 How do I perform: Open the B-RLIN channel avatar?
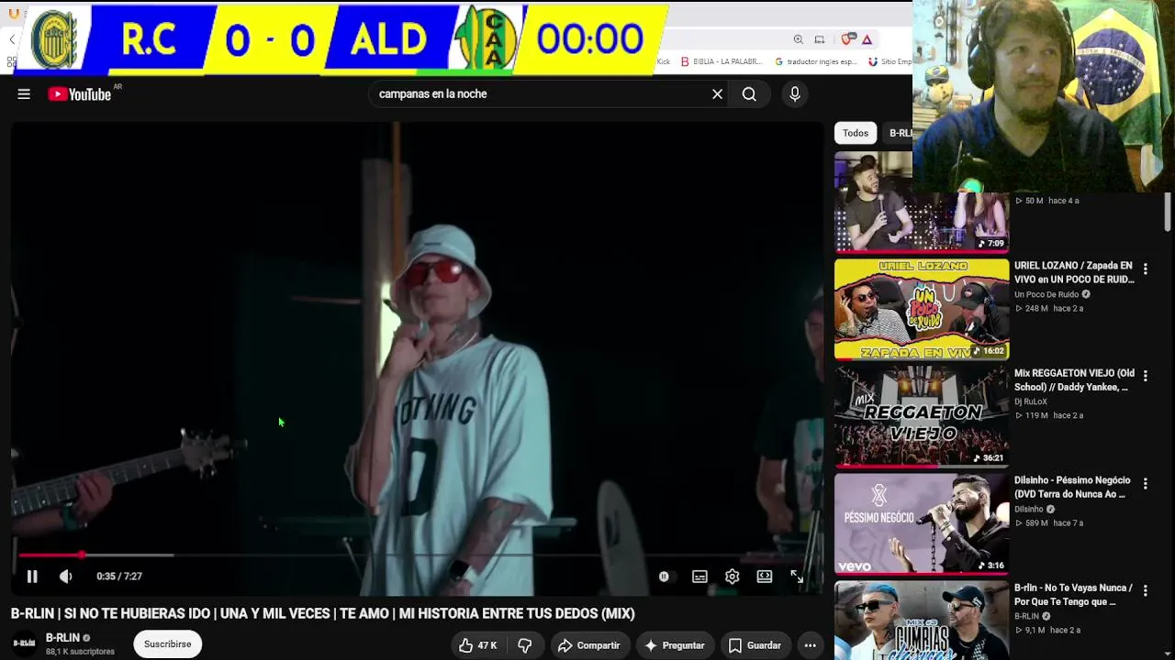25,643
